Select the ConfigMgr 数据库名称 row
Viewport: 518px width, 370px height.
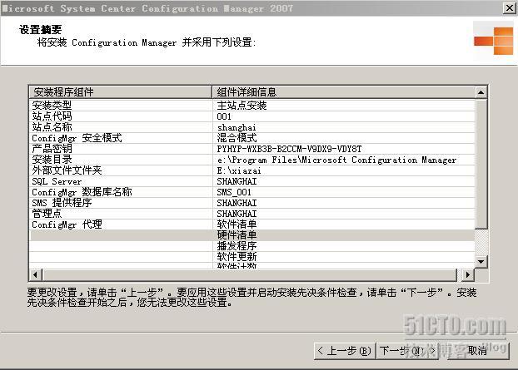252,192
